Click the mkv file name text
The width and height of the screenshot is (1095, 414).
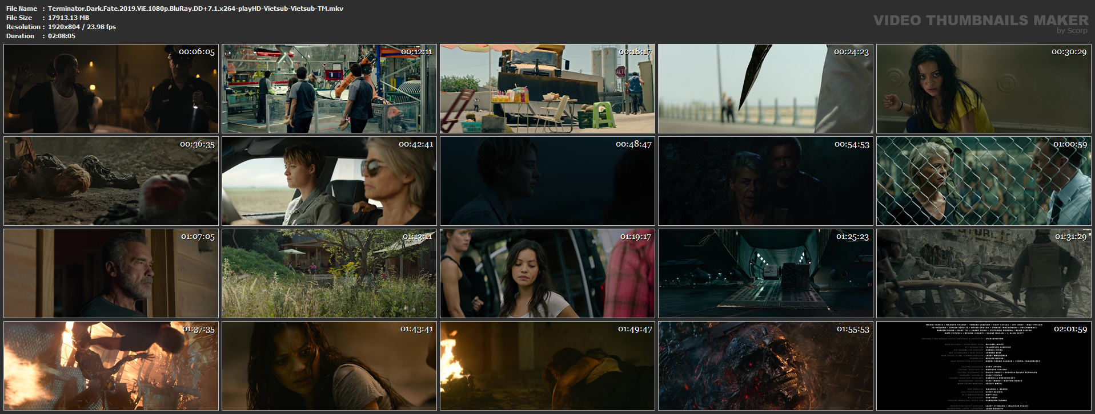coord(195,9)
